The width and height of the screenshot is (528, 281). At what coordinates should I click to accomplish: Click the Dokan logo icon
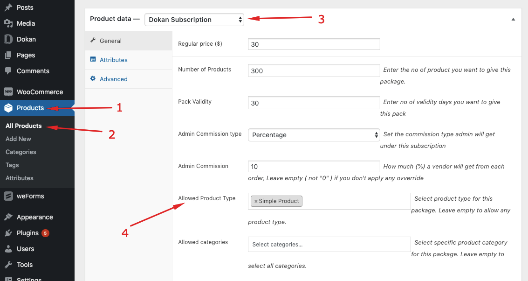click(x=8, y=39)
